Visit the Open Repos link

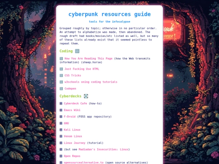[72, 156]
